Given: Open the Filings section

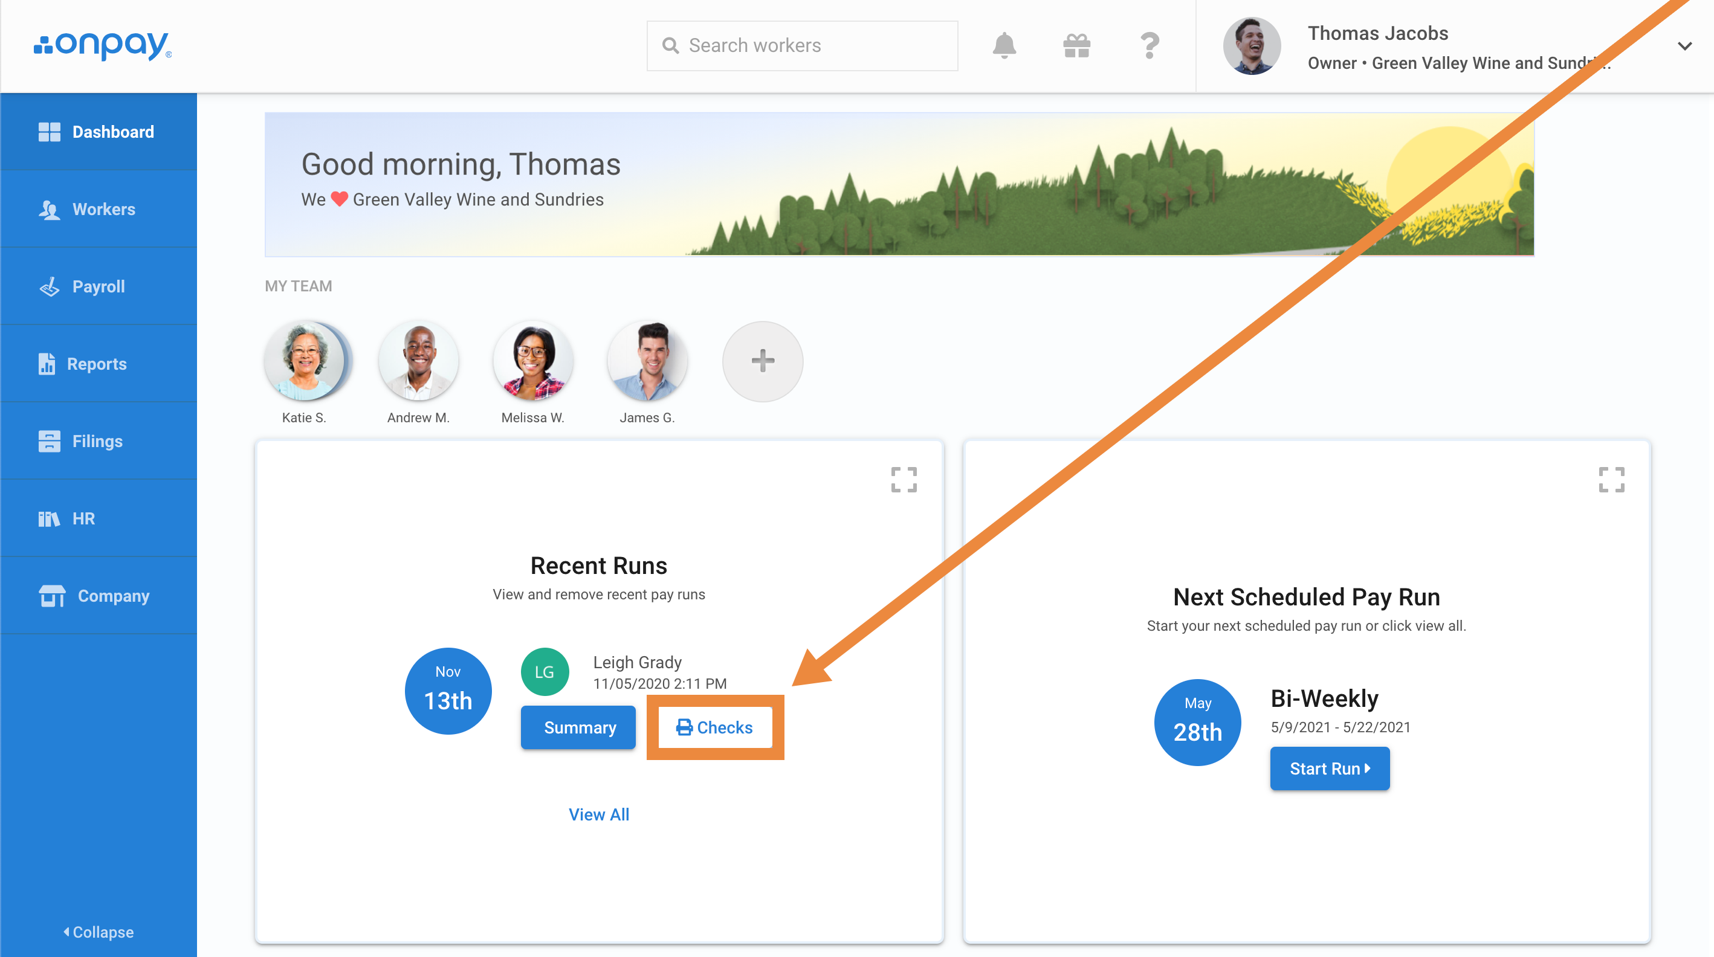Looking at the screenshot, I should [99, 441].
